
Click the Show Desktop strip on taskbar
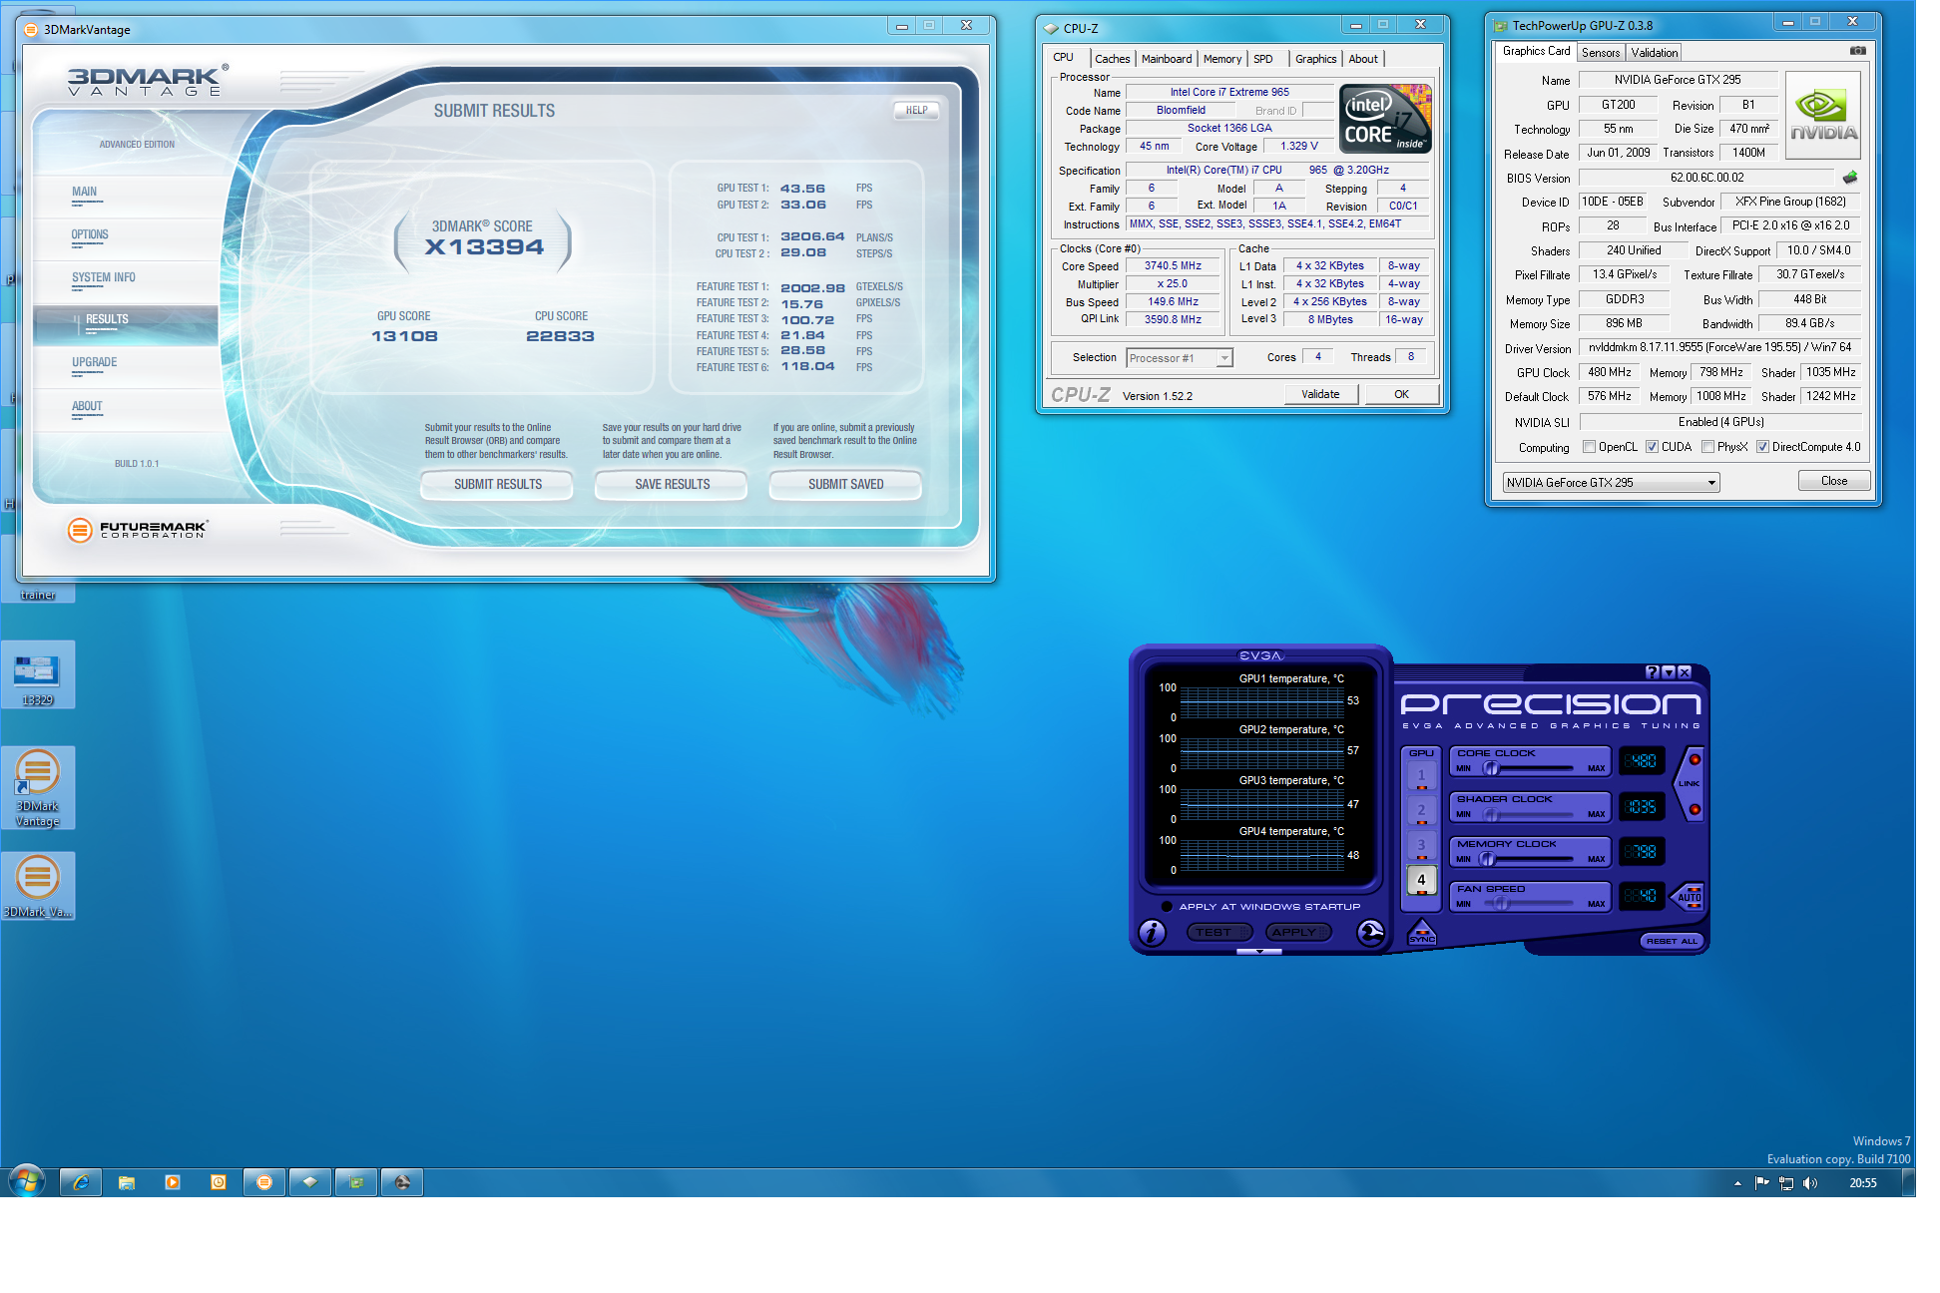(x=1908, y=1182)
